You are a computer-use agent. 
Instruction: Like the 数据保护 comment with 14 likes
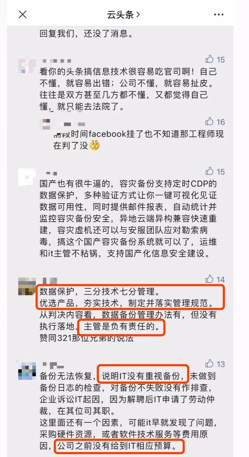pos(215,279)
